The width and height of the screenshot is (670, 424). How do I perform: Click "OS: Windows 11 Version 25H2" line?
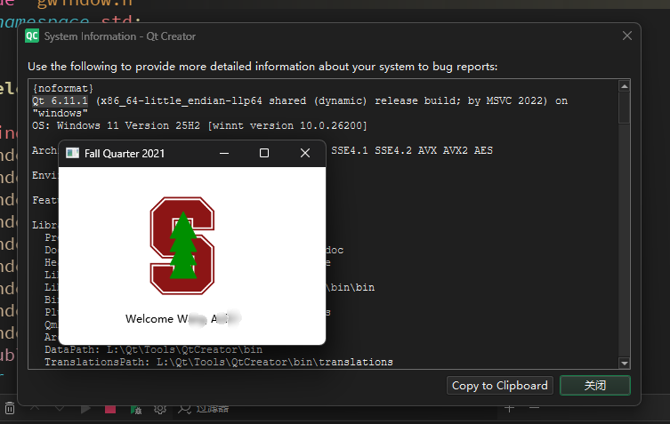pyautogui.click(x=199, y=125)
